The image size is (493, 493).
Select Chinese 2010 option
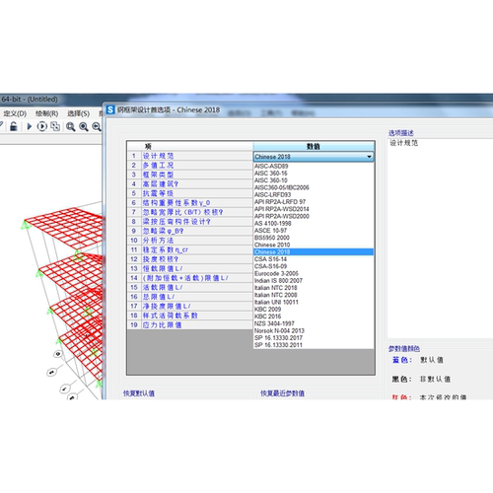[314, 245]
